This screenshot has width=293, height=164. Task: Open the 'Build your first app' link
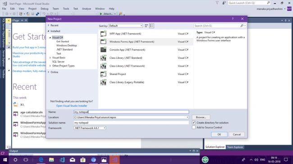(x=29, y=47)
